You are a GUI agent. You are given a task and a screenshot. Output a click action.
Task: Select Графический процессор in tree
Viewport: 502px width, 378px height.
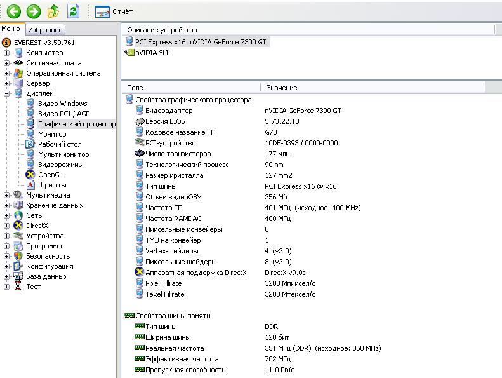click(x=77, y=124)
